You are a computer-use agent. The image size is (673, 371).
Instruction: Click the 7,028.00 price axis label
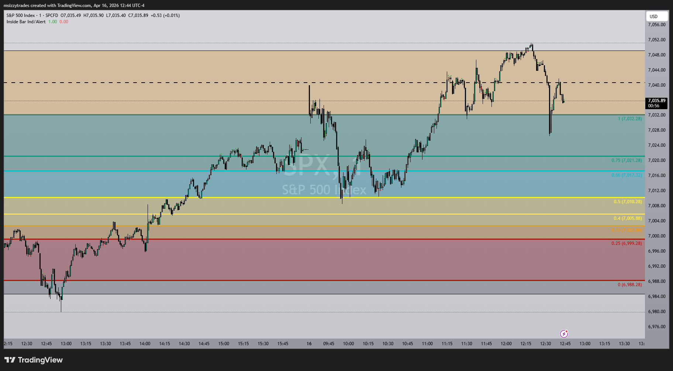657,130
